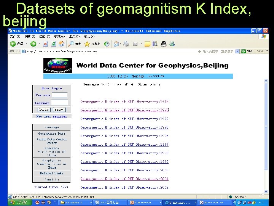
Task: Switch to the Windows folder taskbar button
Action: click(76, 203)
